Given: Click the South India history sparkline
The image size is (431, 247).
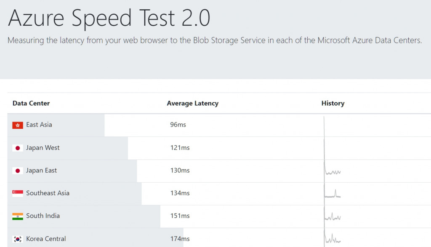Looking at the screenshot, I should [333, 217].
